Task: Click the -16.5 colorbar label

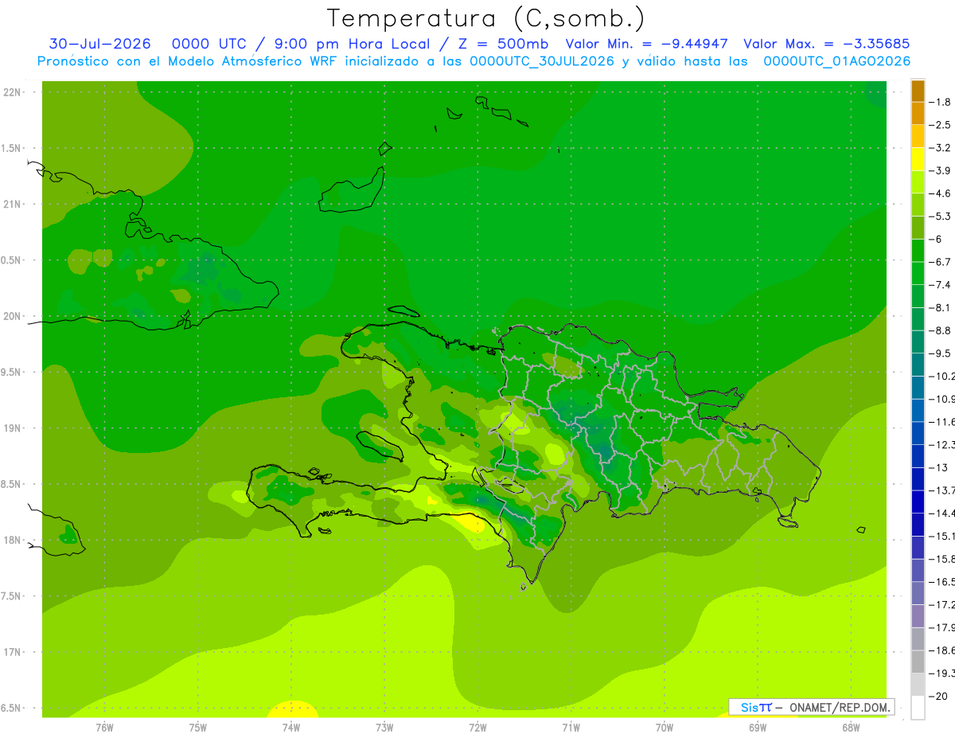Action: pyautogui.click(x=941, y=581)
